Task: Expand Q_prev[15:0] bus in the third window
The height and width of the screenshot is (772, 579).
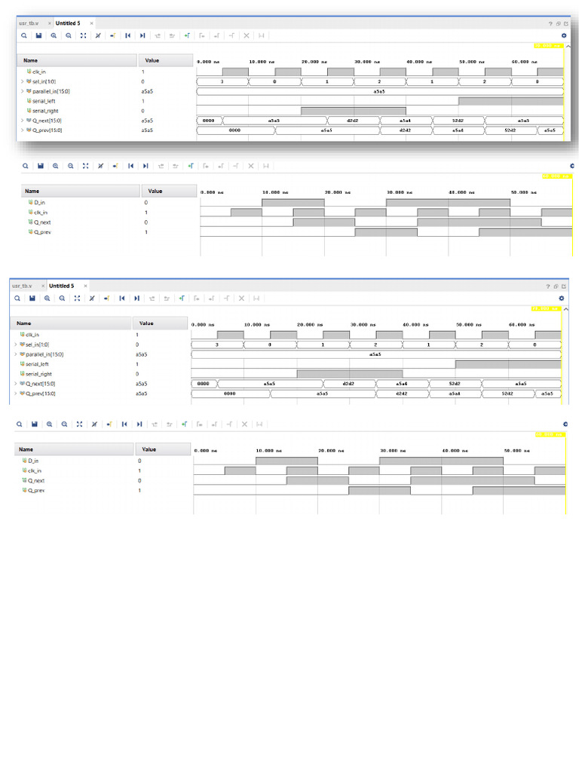Action: pos(16,394)
